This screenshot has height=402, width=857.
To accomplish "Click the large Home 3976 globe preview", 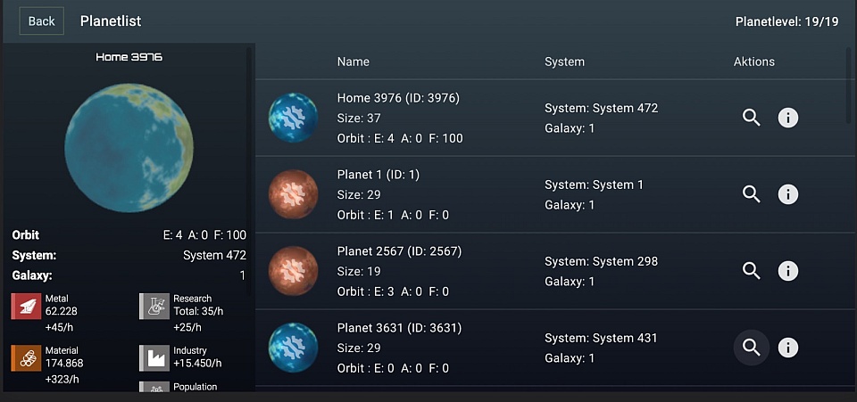I will [129, 148].
